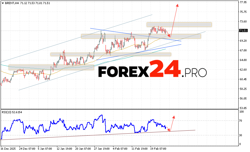The image size is (250, 152).
Task: Select the 58.25 price axis label
Action: tap(243, 89)
